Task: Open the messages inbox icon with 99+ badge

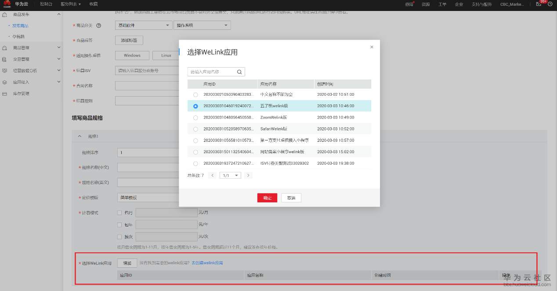Action: tap(539, 4)
